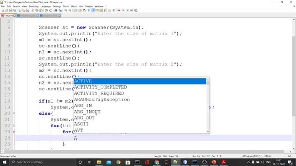Click the New file toolbar icon
The width and height of the screenshot is (296, 166).
click(x=3, y=10)
